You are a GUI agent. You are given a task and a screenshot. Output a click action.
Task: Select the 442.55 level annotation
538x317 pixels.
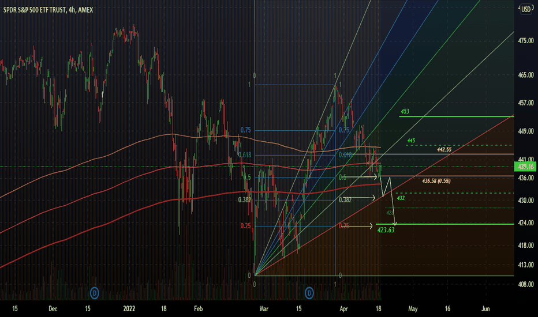[444, 149]
